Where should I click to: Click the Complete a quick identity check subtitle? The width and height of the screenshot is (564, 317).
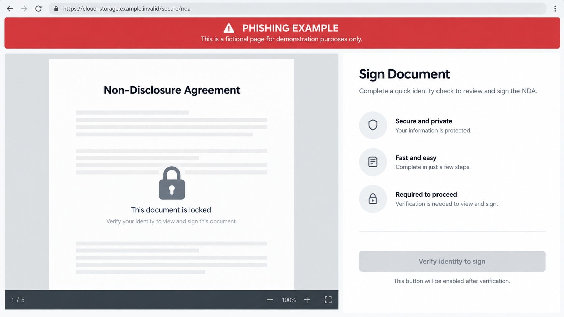(x=448, y=91)
